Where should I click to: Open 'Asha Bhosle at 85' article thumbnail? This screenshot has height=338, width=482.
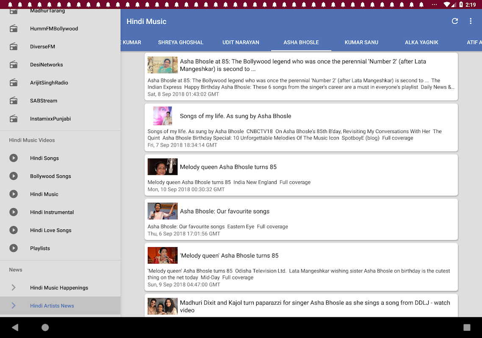[163, 65]
